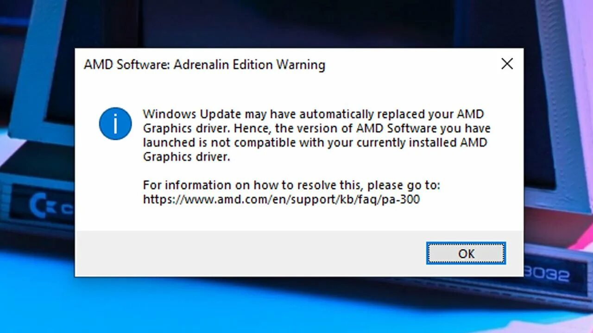Click the final "Graphics driver." line of the paragraph
The width and height of the screenshot is (593, 333).
click(186, 157)
